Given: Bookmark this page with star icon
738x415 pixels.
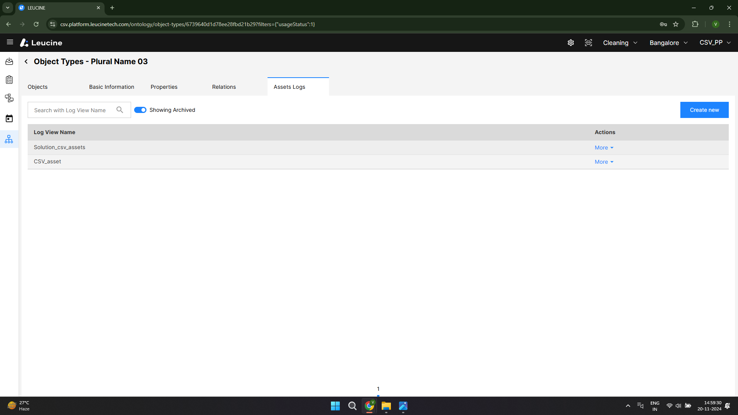Looking at the screenshot, I should 676,24.
